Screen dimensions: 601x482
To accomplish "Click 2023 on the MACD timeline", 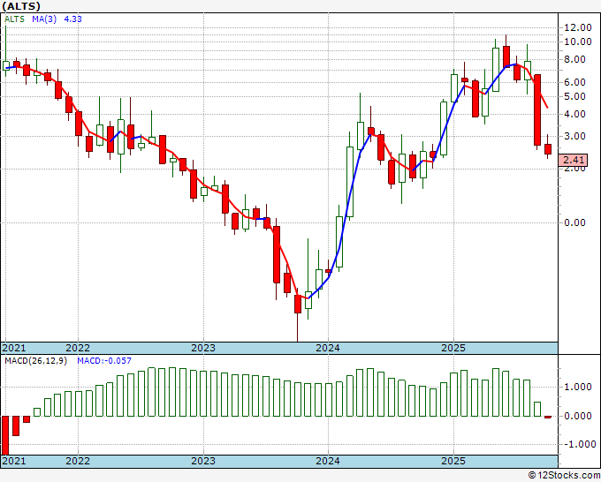I will pyautogui.click(x=203, y=461).
